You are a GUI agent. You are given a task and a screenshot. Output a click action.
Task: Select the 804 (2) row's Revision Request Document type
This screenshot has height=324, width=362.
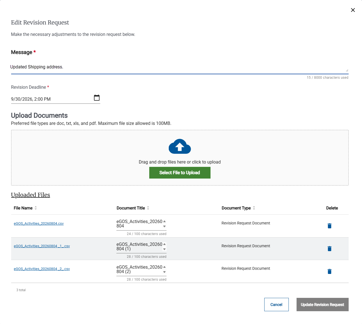coord(246,268)
